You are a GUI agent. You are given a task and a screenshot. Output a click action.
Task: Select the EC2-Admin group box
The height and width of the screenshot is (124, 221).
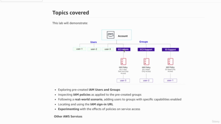click(123, 49)
